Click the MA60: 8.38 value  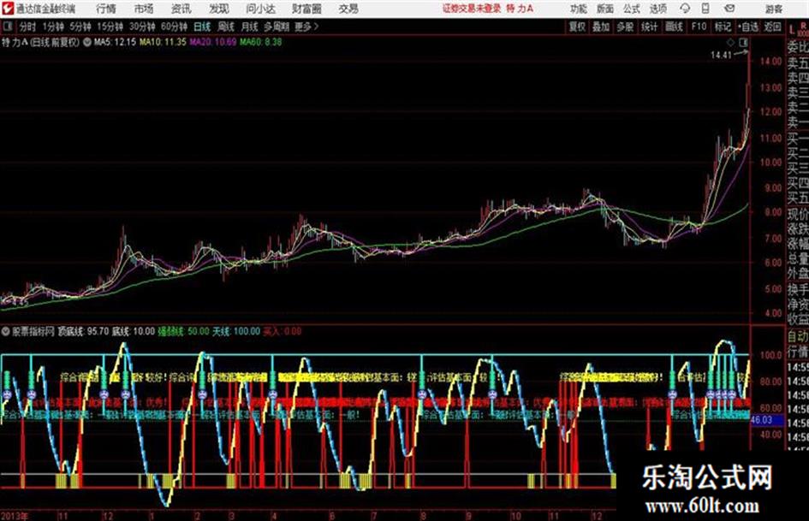(x=260, y=42)
